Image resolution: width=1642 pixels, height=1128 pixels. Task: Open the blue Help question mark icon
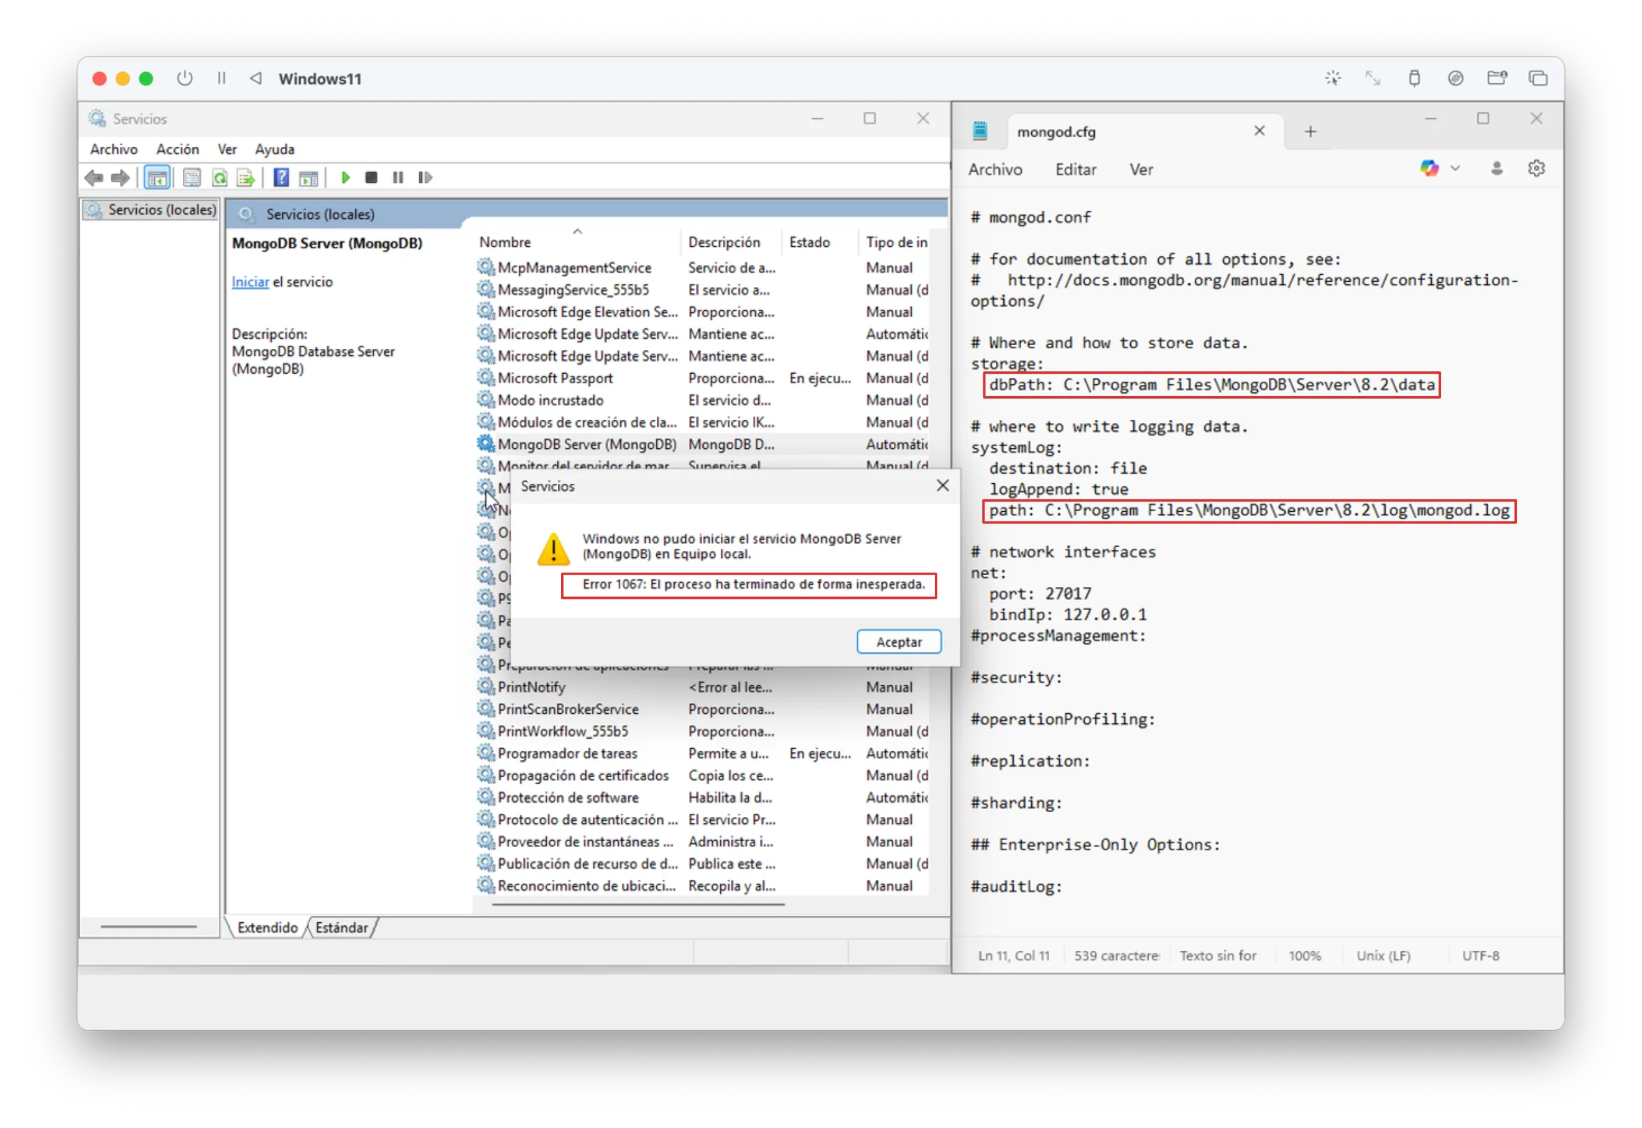pyautogui.click(x=281, y=177)
